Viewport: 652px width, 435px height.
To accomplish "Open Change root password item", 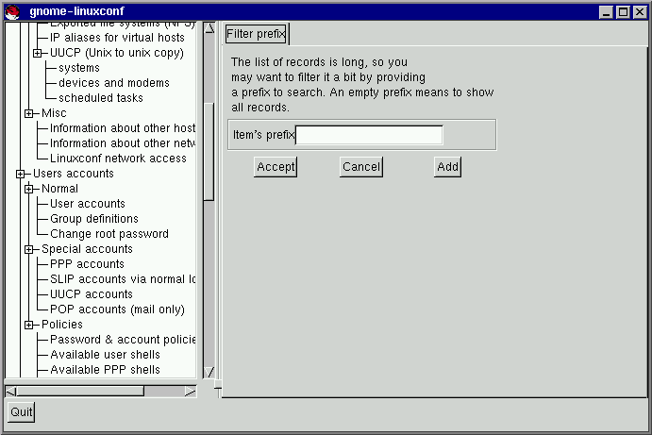I will pos(109,234).
